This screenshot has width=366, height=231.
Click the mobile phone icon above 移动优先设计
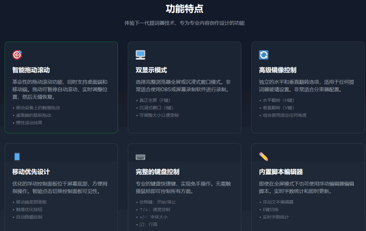pos(17,157)
